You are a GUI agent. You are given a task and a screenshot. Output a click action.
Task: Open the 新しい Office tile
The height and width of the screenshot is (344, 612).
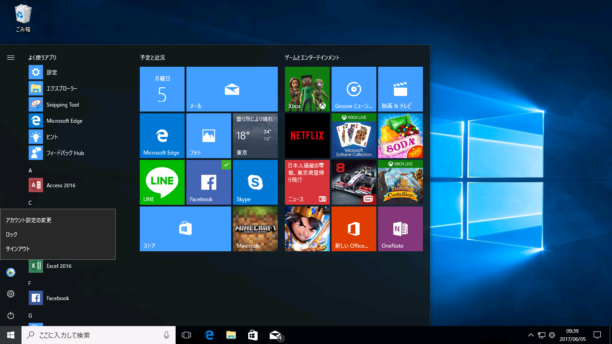(354, 229)
